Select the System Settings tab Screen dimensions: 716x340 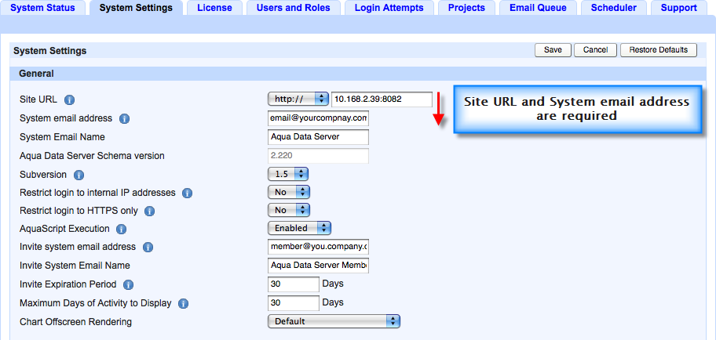pos(136,8)
